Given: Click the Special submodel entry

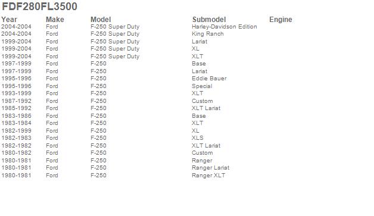Looking at the screenshot, I should point(202,86).
